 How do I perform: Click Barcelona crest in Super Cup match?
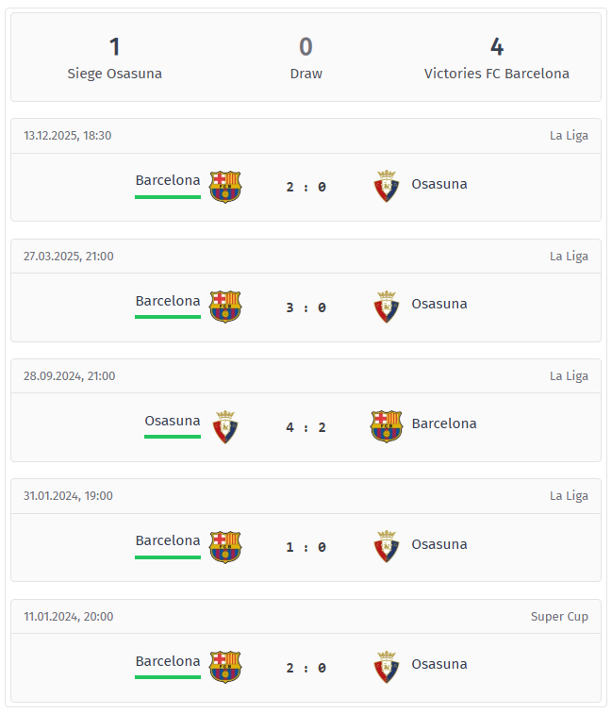pyautogui.click(x=225, y=667)
